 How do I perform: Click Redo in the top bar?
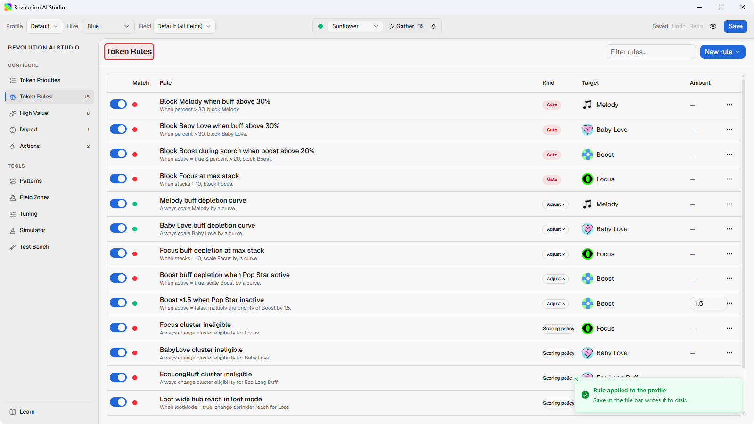(x=696, y=26)
